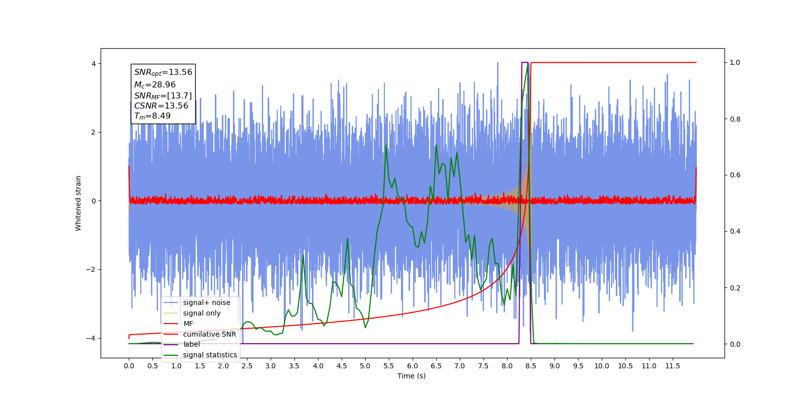The image size is (805, 402).
Task: Click the right y-axis tick label 0.6
Action: [x=735, y=175]
